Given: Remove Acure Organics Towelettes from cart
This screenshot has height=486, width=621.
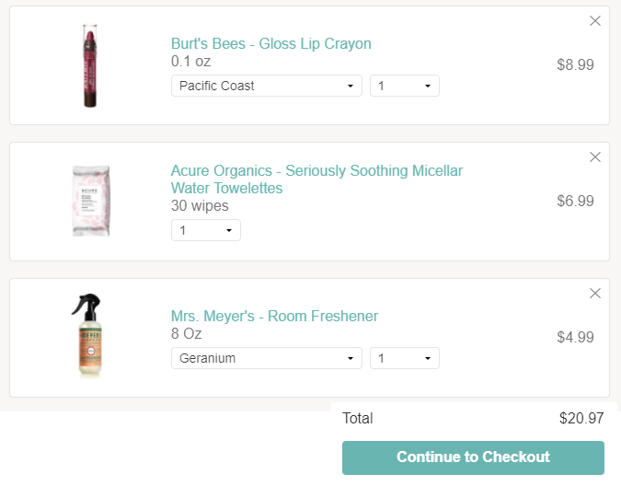Looking at the screenshot, I should [x=595, y=156].
